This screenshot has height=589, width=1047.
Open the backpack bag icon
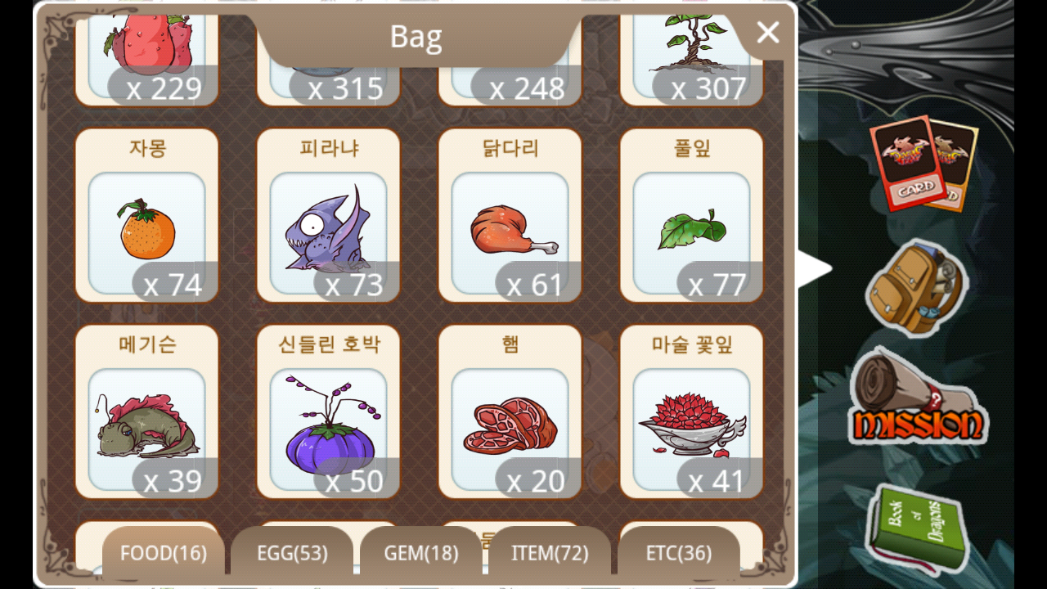(916, 288)
